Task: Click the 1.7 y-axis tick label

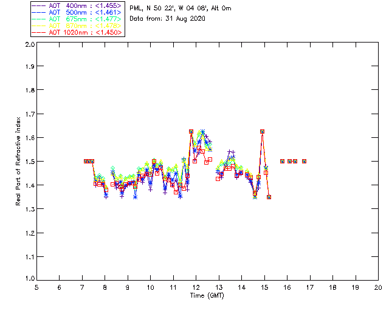Action: pyautogui.click(x=30, y=114)
